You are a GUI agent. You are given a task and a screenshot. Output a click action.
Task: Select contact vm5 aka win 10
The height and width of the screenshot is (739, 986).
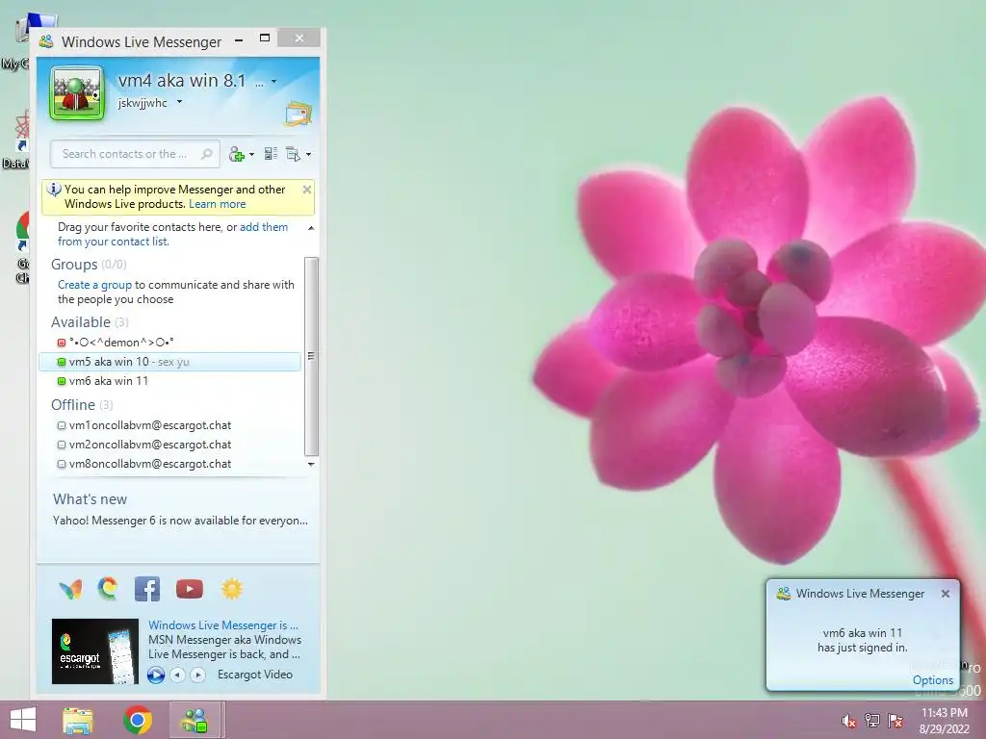point(169,362)
